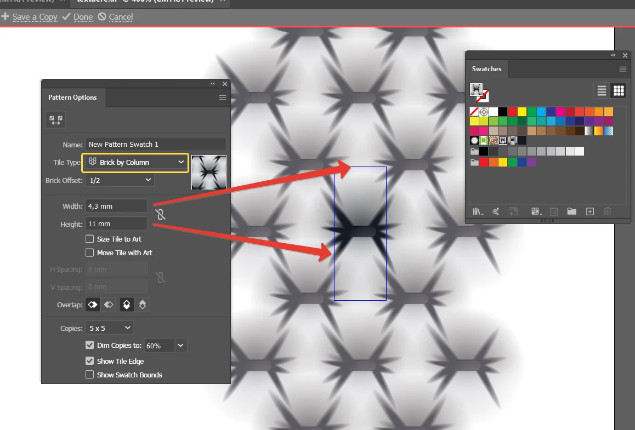This screenshot has height=430, width=635.
Task: Uncheck Show Tile Edge checkbox
Action: pos(89,360)
